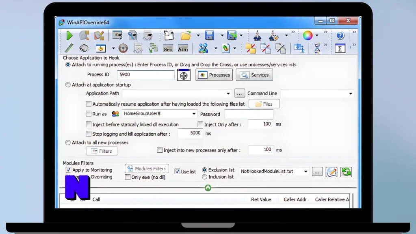The image size is (416, 234).
Task: Open the NotHookedModuleList.txt dropdown
Action: click(305, 171)
